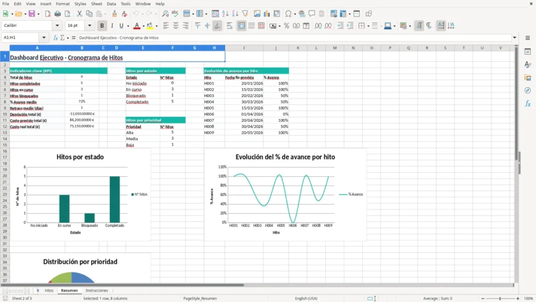The height and width of the screenshot is (302, 536).
Task: Click the Export as PDF icon
Action: pyautogui.click(x=48, y=14)
